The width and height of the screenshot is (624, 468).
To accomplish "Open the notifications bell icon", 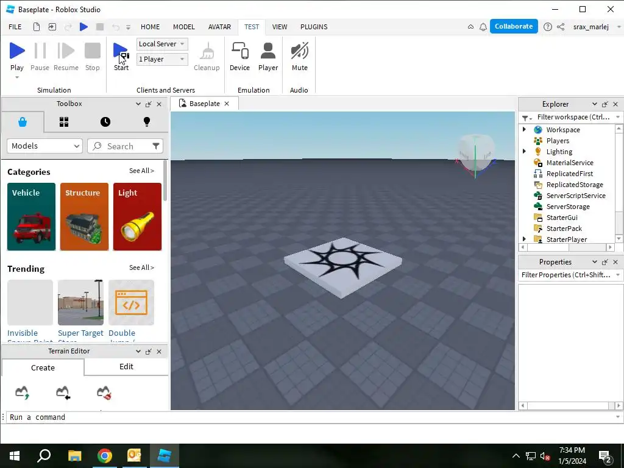I will (x=483, y=27).
